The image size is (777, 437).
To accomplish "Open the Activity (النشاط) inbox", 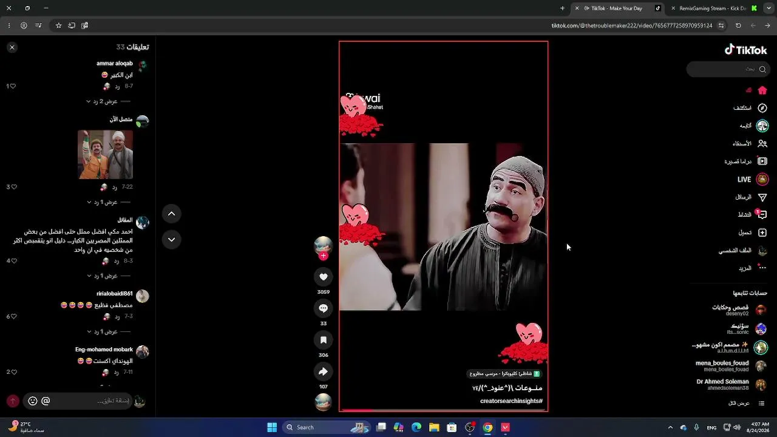I will (752, 215).
